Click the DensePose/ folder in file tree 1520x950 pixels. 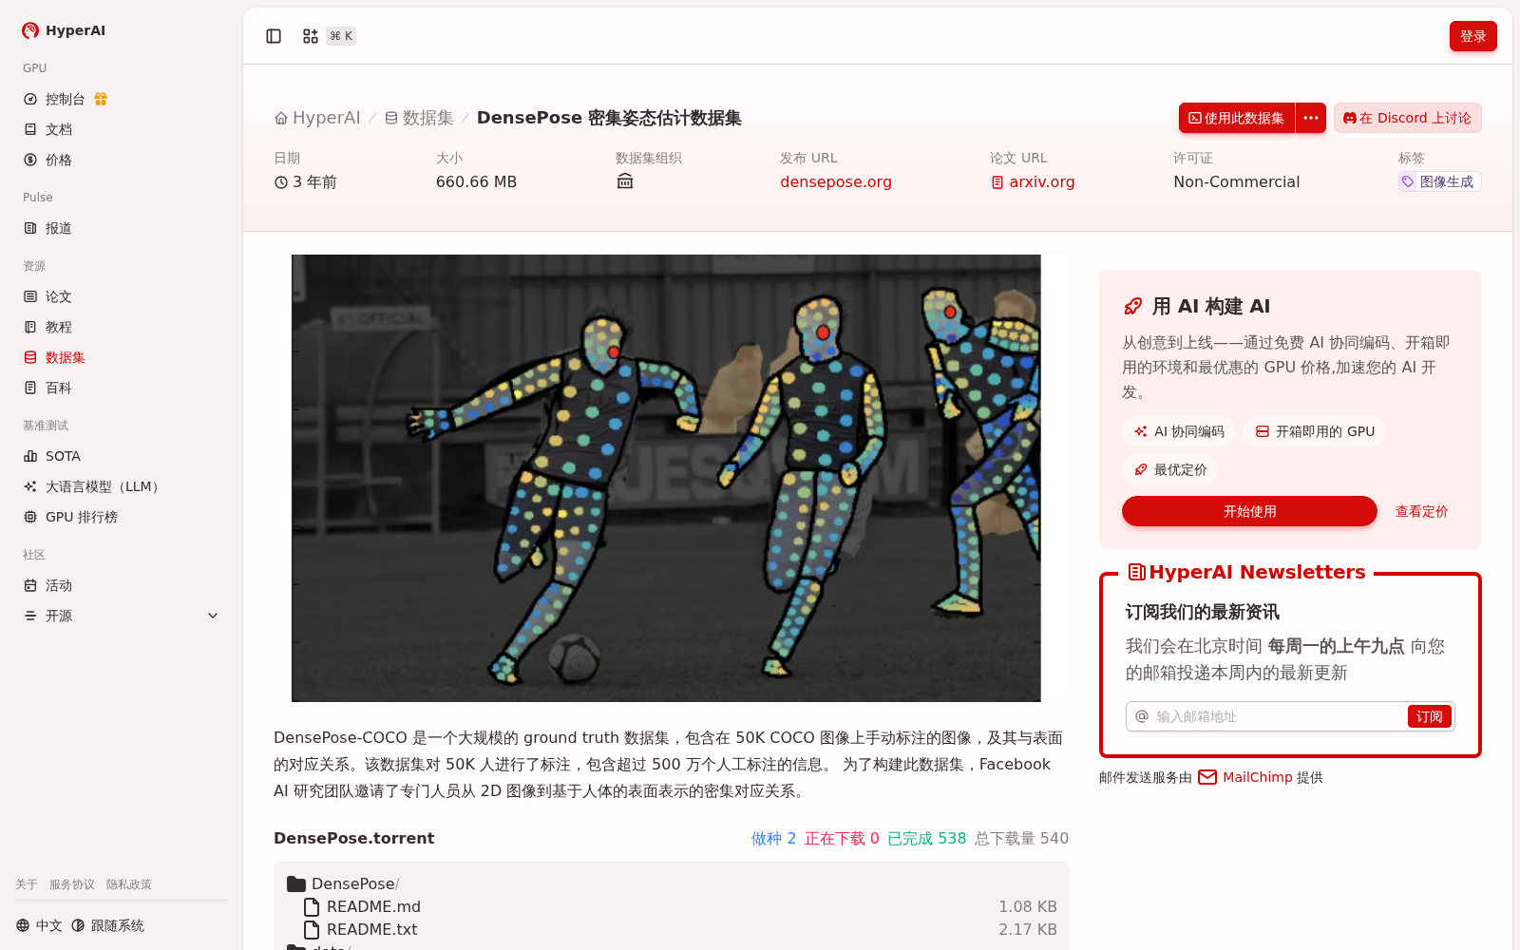pyautogui.click(x=343, y=883)
